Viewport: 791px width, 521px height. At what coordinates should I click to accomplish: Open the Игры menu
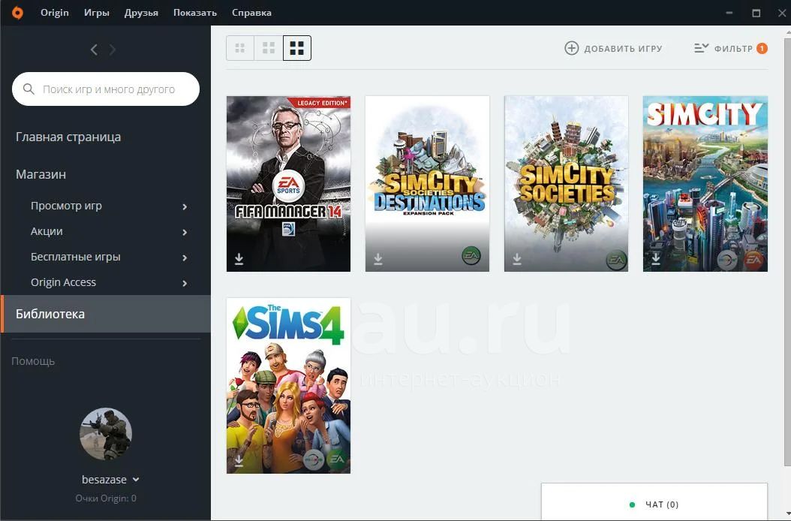[96, 13]
